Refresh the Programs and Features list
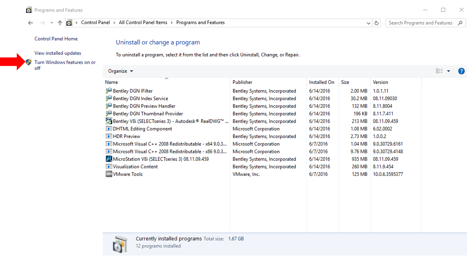 [377, 23]
